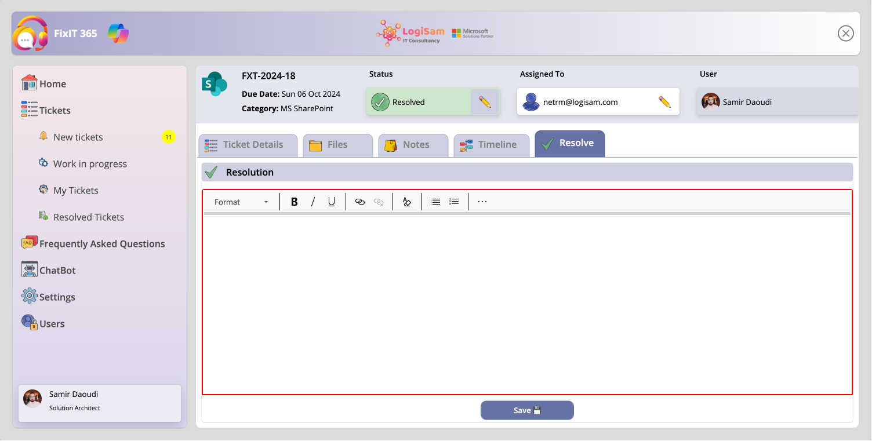Open the Format dropdown in the editor
Screen dimensions: 872x441
click(241, 202)
